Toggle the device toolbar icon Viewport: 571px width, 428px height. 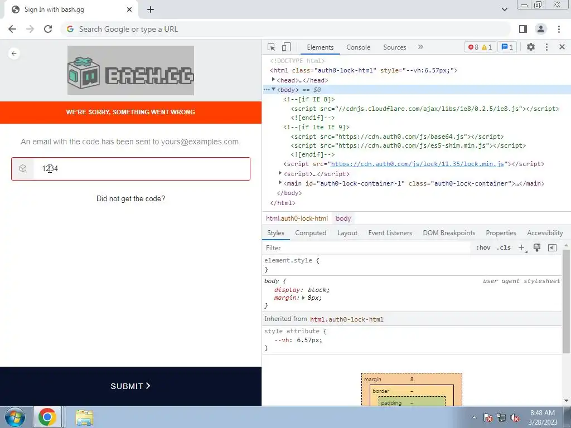coord(286,47)
